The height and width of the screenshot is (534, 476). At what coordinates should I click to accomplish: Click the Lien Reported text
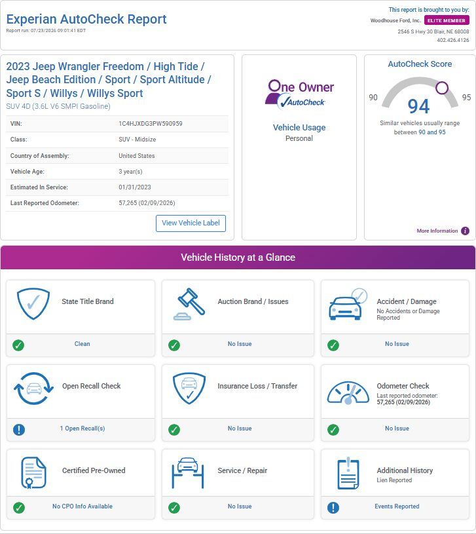click(394, 480)
